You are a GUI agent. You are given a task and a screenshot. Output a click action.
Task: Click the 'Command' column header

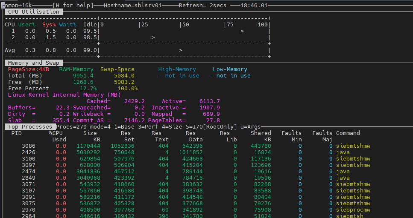coord(348,133)
